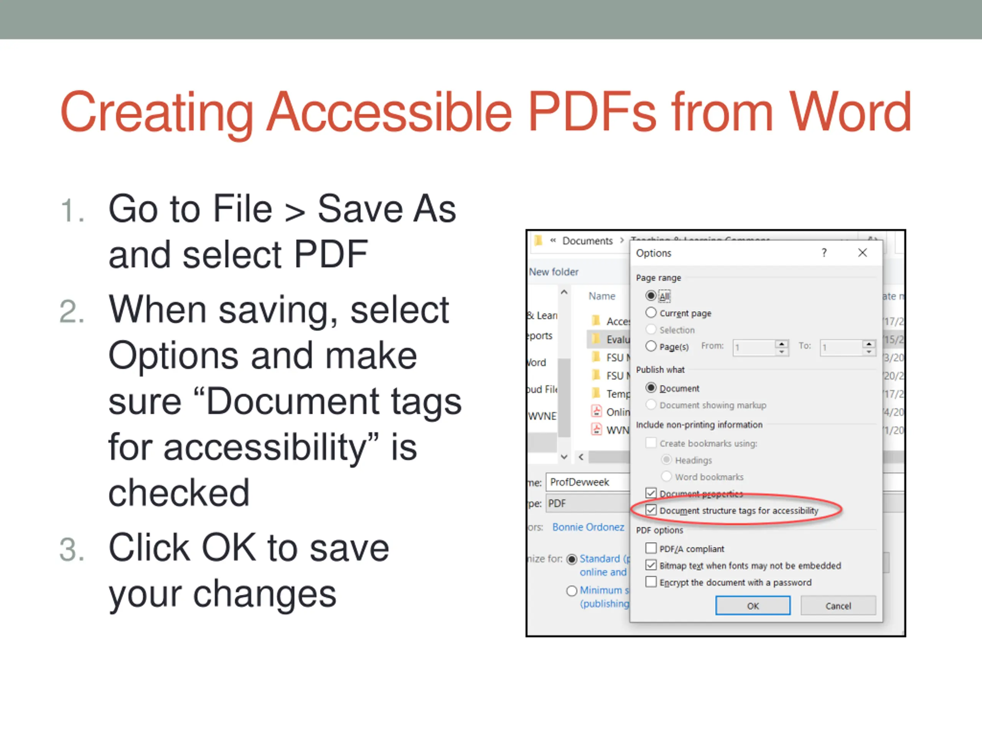
Task: Decrease the To page value with down arrow
Action: click(x=869, y=352)
